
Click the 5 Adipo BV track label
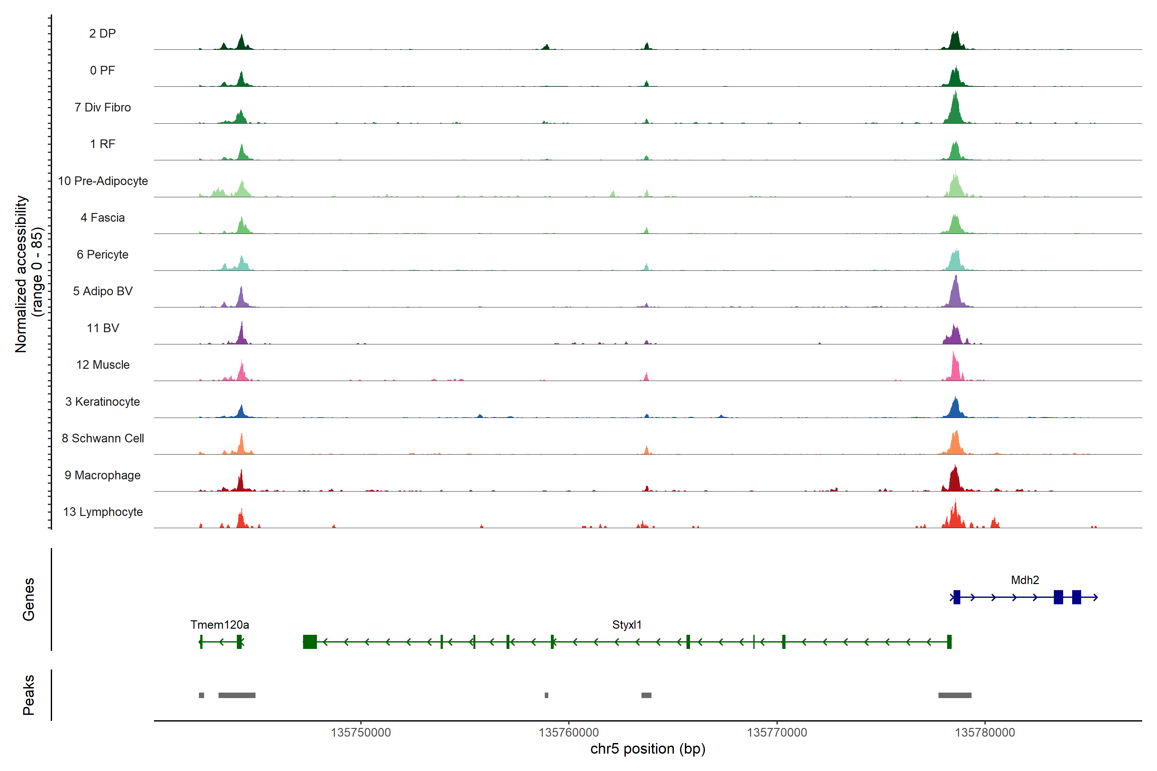point(102,291)
